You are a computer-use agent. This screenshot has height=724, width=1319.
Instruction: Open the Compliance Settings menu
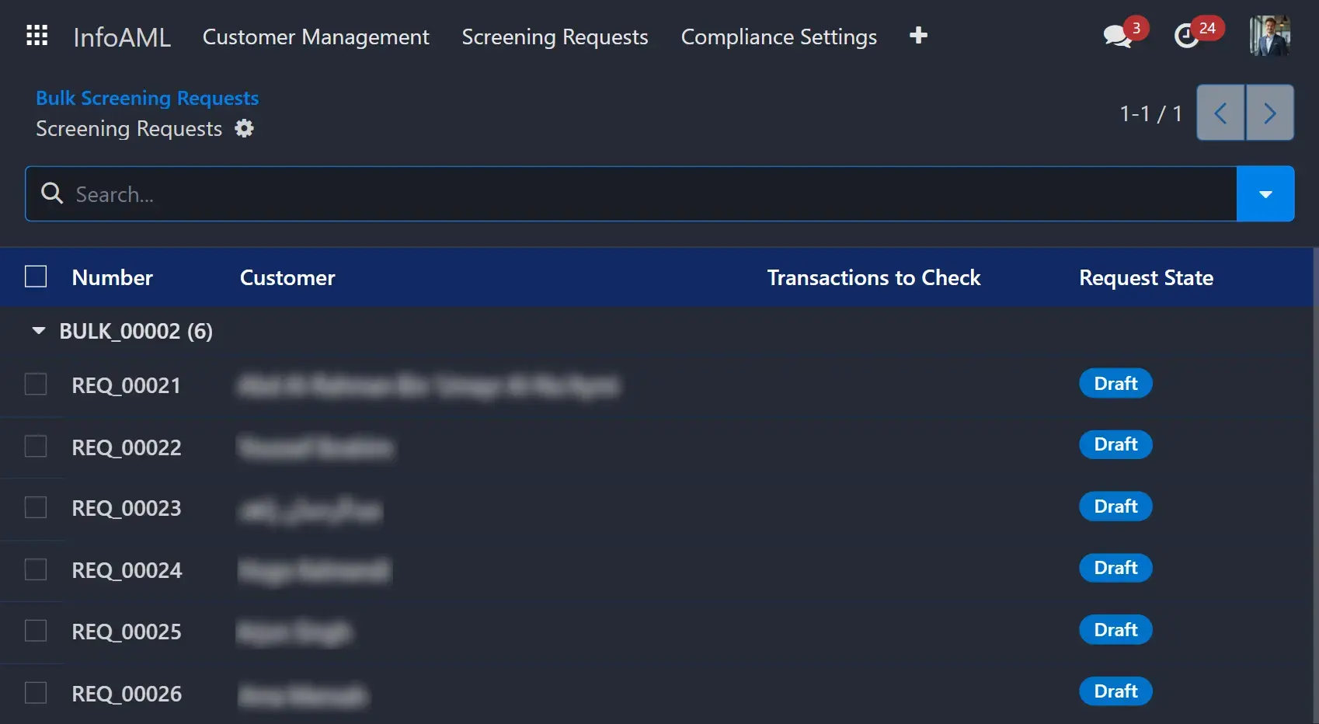pyautogui.click(x=779, y=37)
